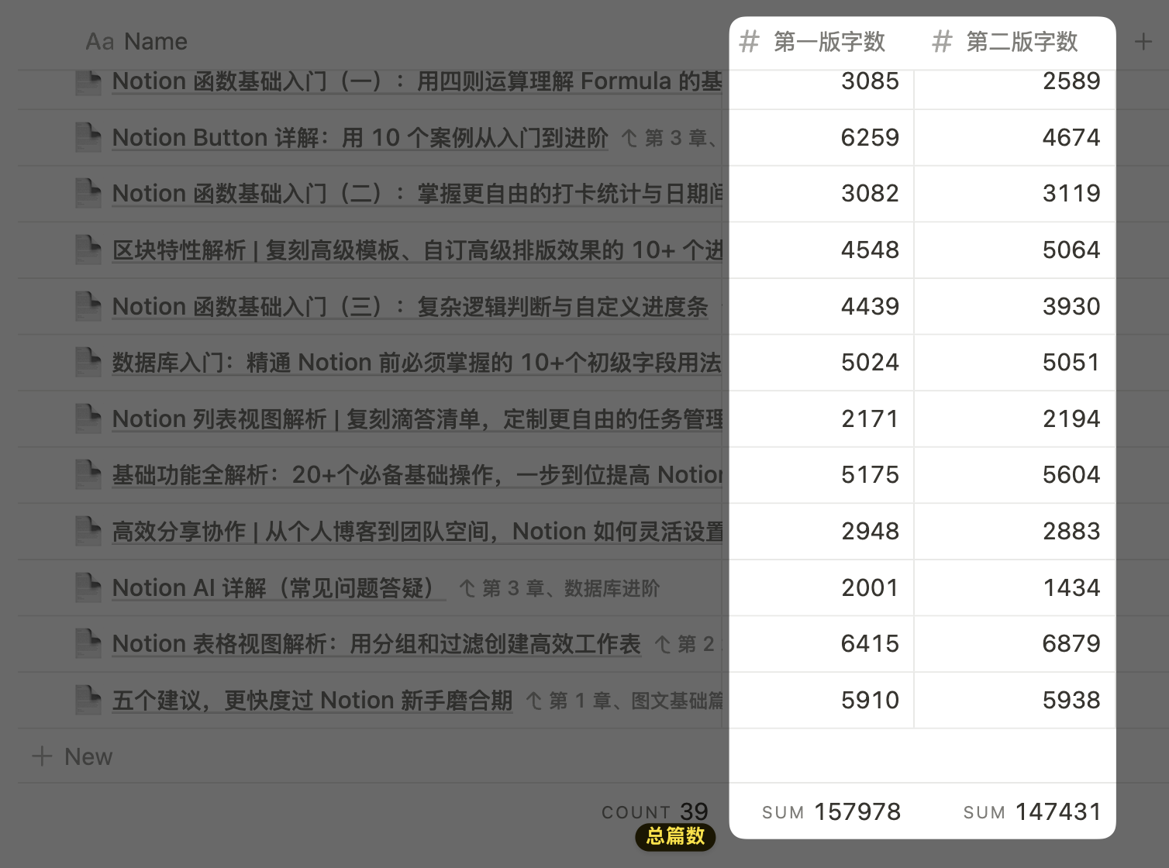
Task: Open page Notion 函数基础入门（三）
Action: pos(410,307)
